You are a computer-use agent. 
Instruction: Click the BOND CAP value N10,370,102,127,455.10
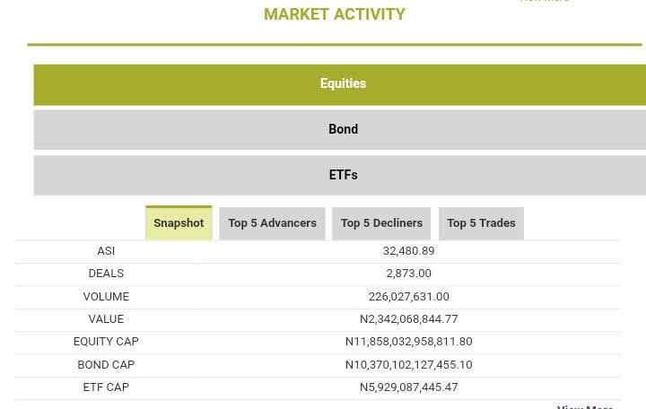coord(408,365)
